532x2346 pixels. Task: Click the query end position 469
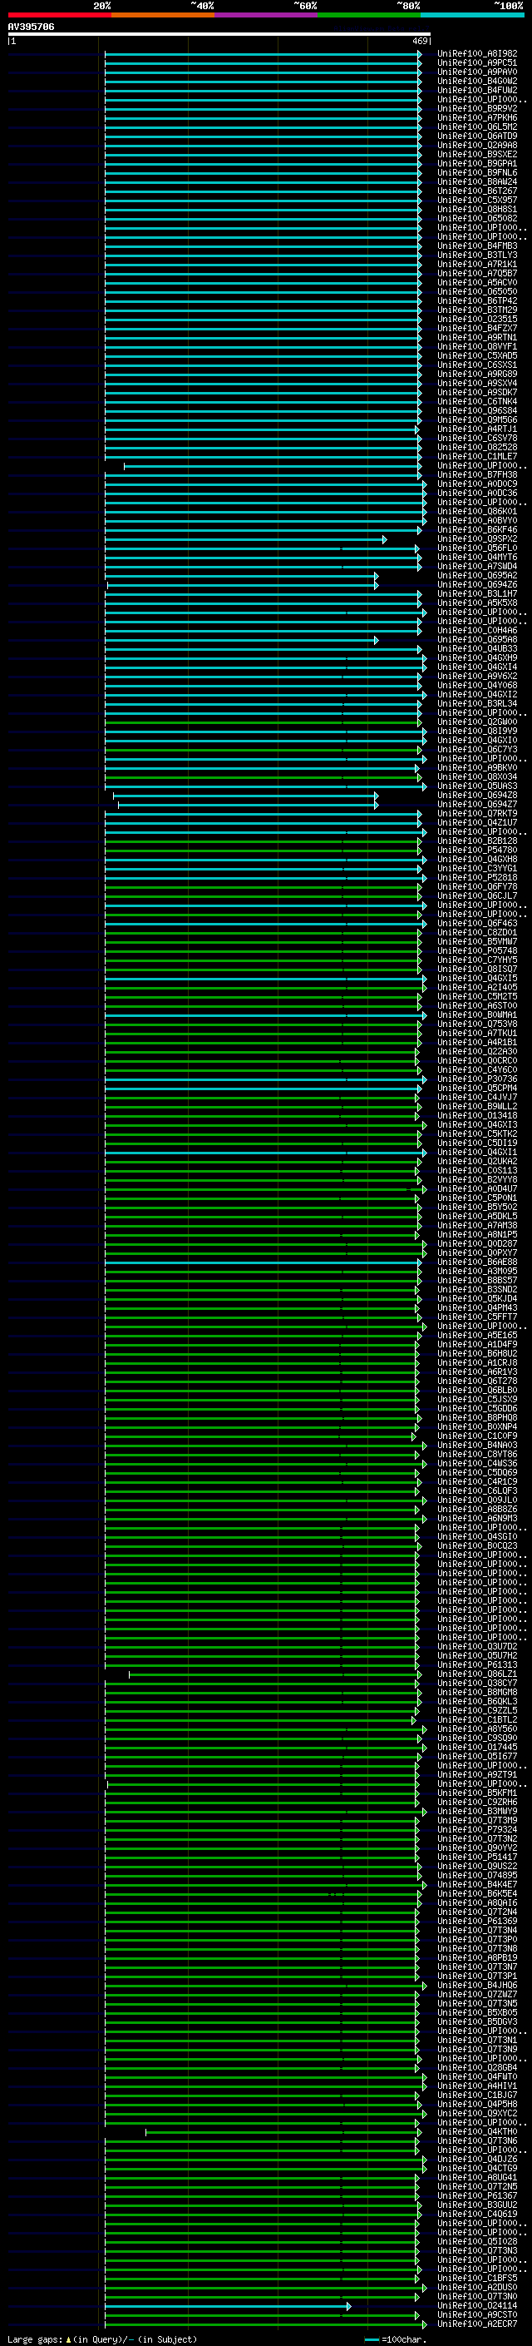coord(420,41)
